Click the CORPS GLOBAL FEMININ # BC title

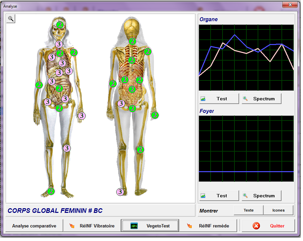(x=55, y=211)
